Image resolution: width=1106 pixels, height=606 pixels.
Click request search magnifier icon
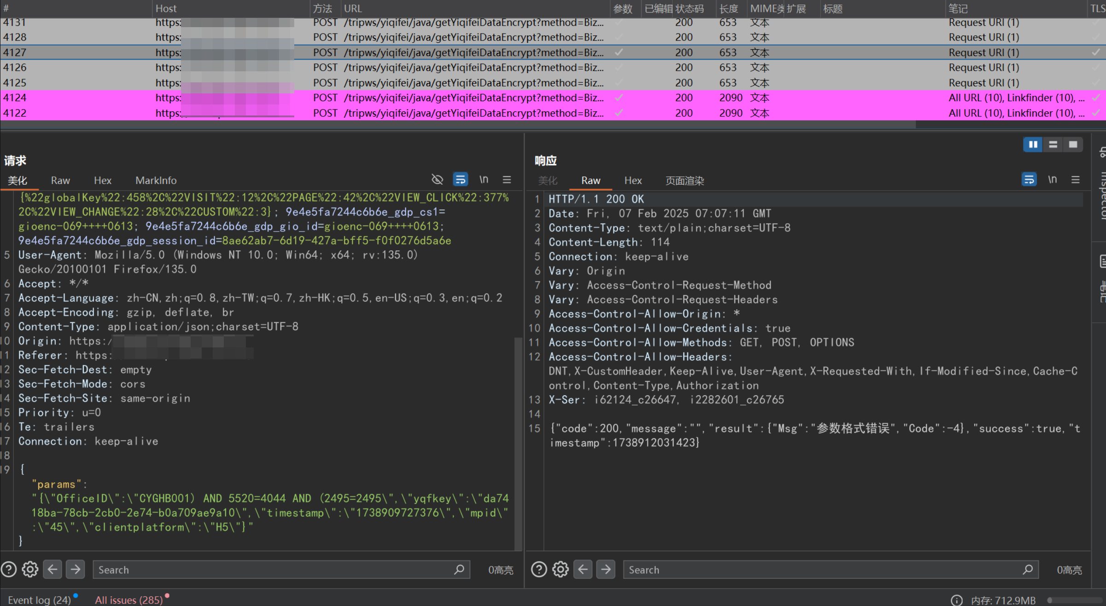459,570
